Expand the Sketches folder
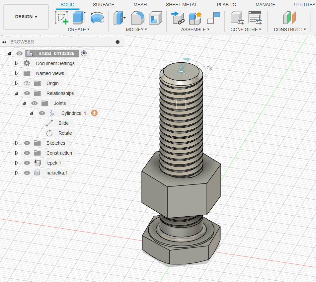316x282 pixels. 16,143
